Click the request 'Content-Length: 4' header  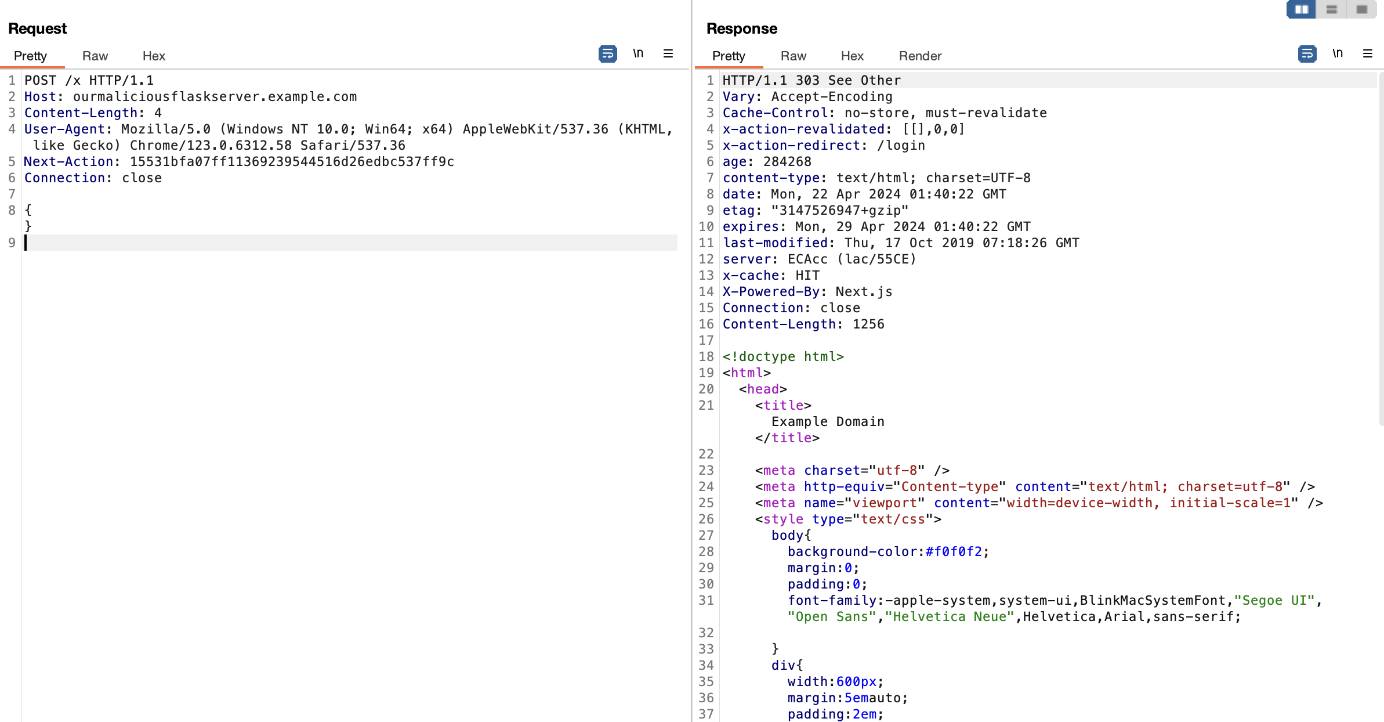click(x=93, y=113)
